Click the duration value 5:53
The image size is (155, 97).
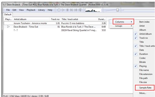coord(104,30)
